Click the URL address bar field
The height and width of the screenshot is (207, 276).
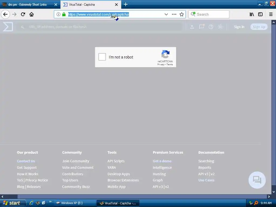click(x=120, y=14)
